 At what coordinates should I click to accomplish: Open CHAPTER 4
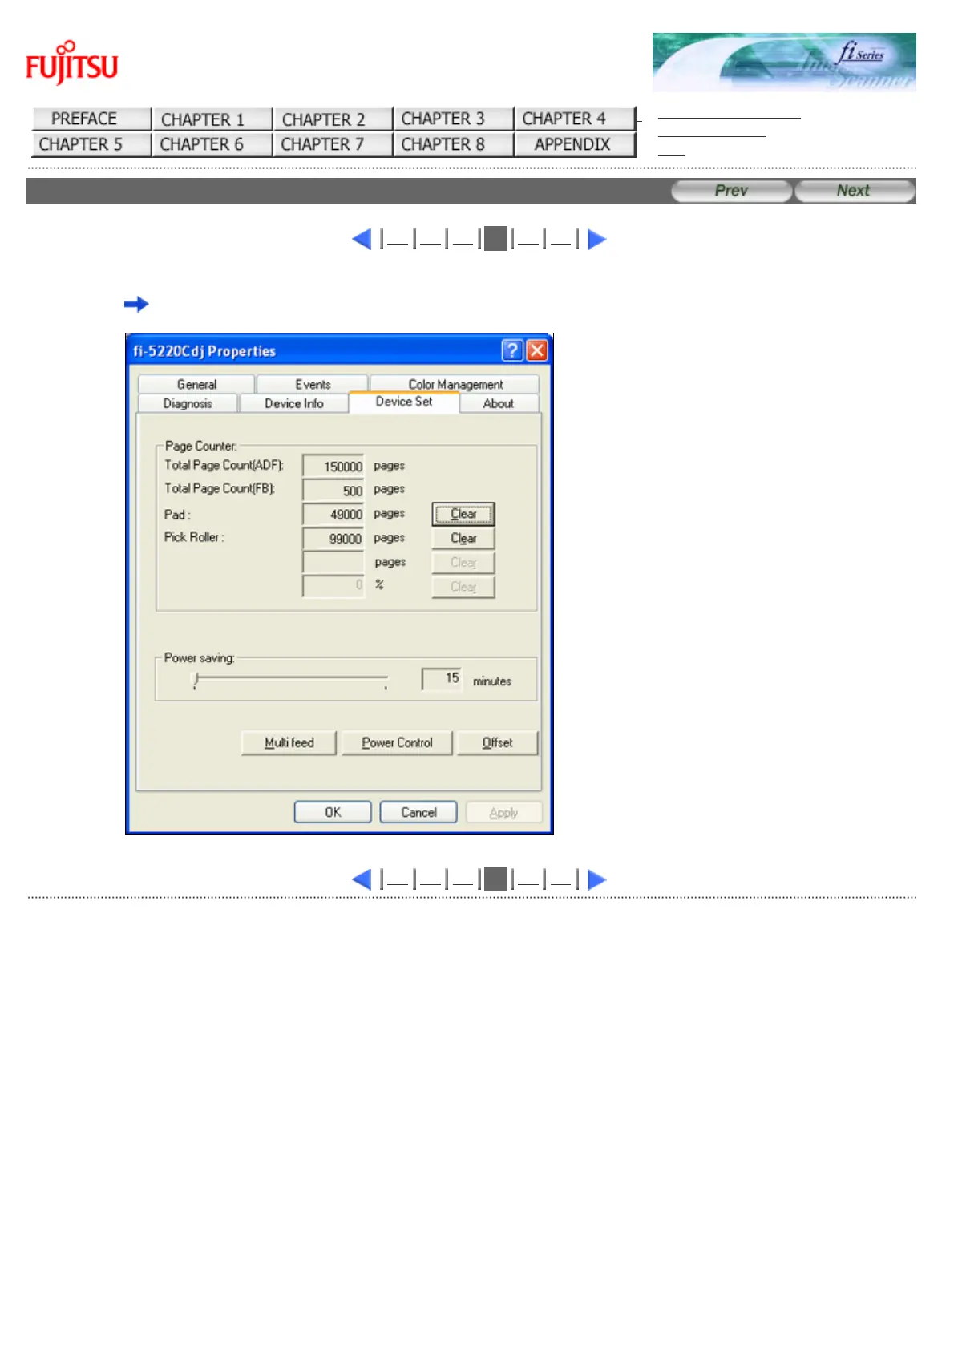click(574, 119)
